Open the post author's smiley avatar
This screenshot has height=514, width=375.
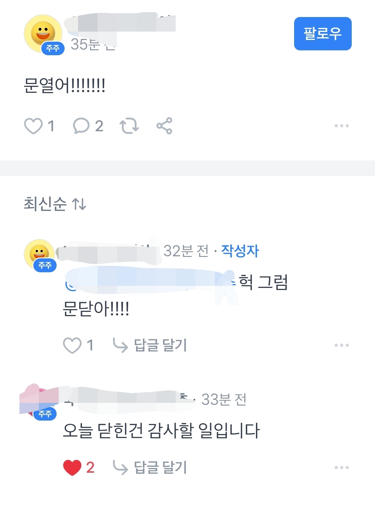(43, 34)
